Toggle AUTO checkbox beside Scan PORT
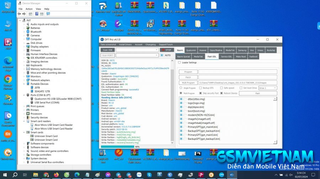 pyautogui.click(x=162, y=55)
